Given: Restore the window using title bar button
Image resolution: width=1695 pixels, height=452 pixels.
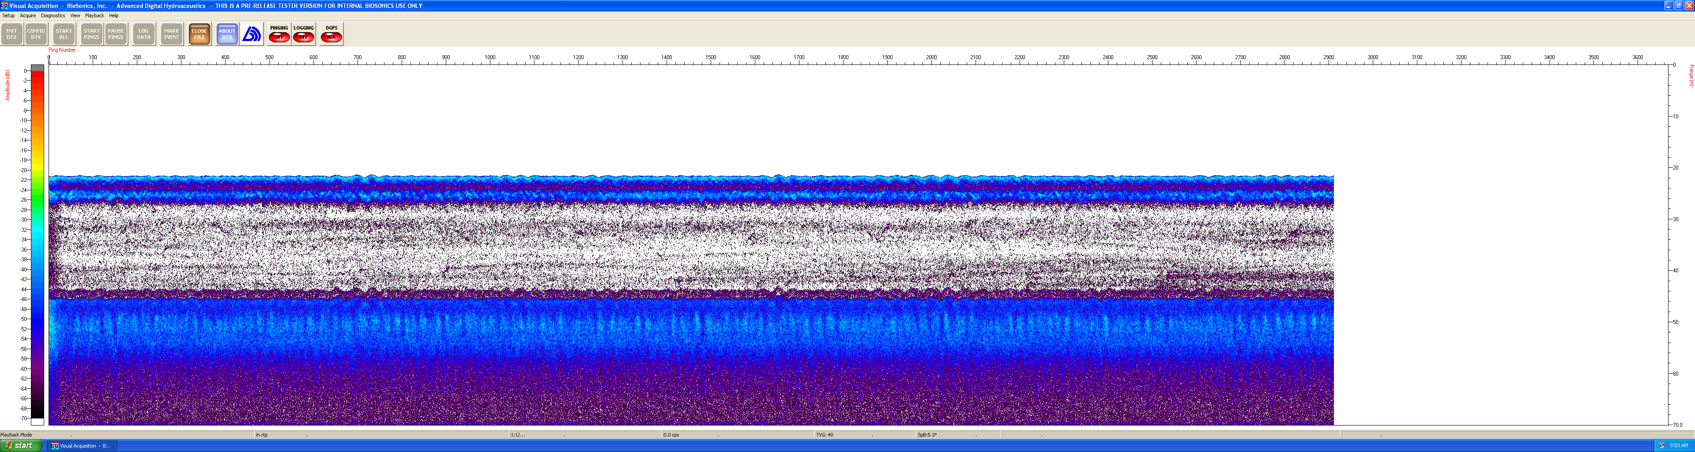Looking at the screenshot, I should click(x=1679, y=5).
